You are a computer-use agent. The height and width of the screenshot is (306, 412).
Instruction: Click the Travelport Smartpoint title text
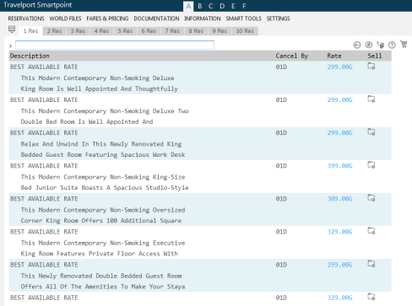click(38, 5)
